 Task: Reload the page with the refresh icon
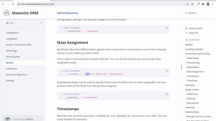click(13, 4)
